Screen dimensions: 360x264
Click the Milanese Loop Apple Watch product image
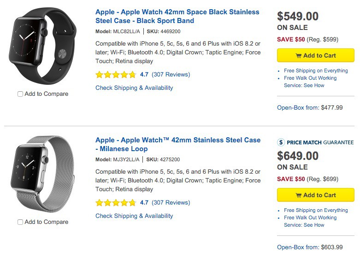[43, 174]
